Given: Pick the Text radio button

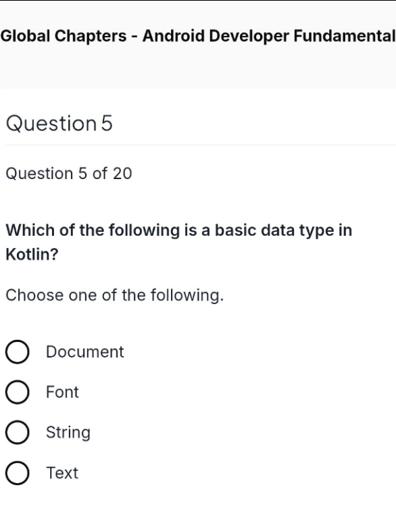Looking at the screenshot, I should pyautogui.click(x=17, y=473).
